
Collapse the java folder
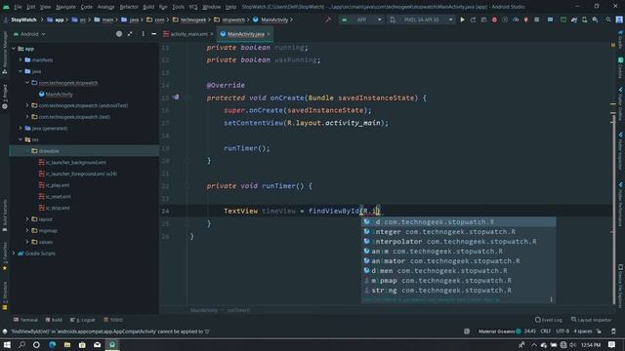[x=21, y=71]
